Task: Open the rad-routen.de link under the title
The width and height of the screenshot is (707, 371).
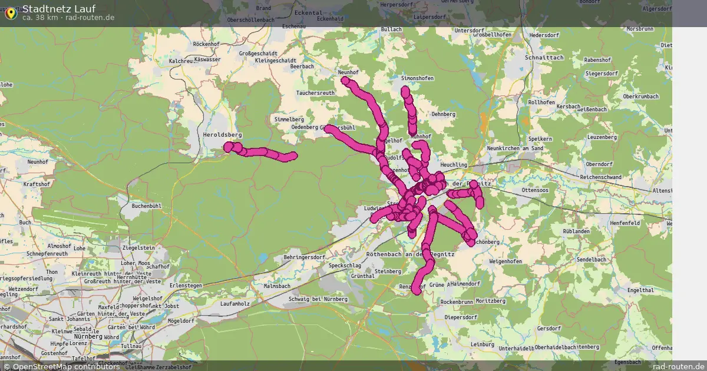Action: click(x=90, y=18)
